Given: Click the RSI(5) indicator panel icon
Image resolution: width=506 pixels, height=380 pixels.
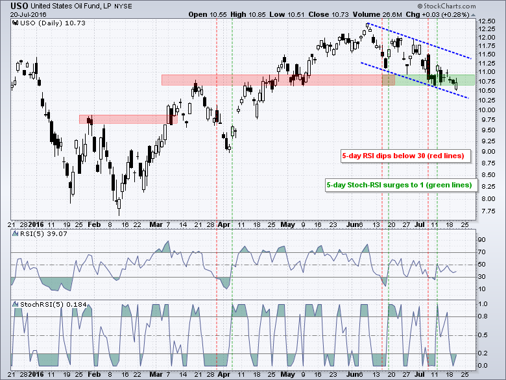Looking at the screenshot, I should point(15,233).
